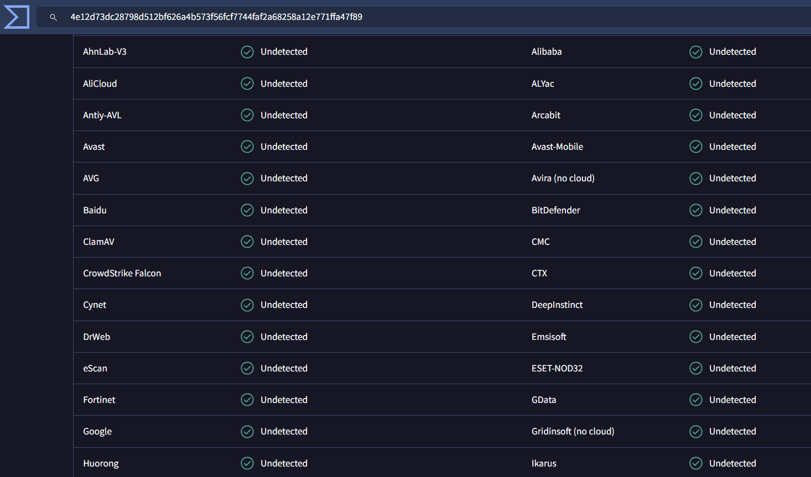Image resolution: width=811 pixels, height=477 pixels.
Task: Click the CrowdStrike Falcon checkmark icon
Action: [x=247, y=274]
